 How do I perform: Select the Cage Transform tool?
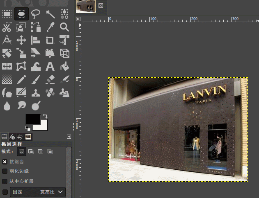[21, 66]
